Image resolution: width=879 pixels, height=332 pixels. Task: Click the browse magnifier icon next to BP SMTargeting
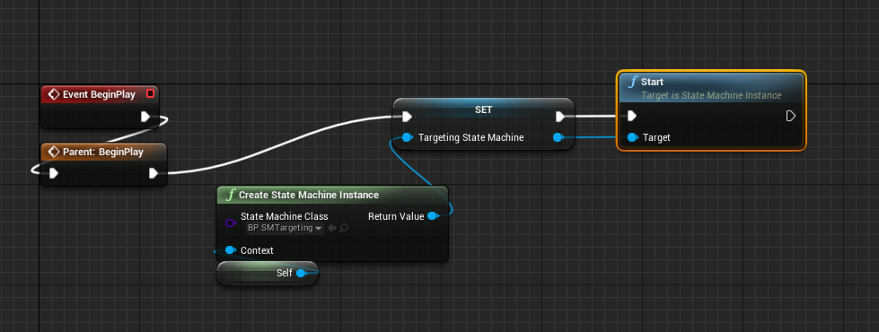344,228
